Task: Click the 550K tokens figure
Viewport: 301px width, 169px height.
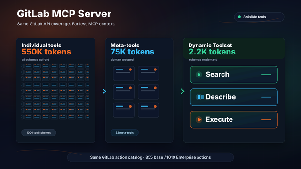Action: [46, 52]
